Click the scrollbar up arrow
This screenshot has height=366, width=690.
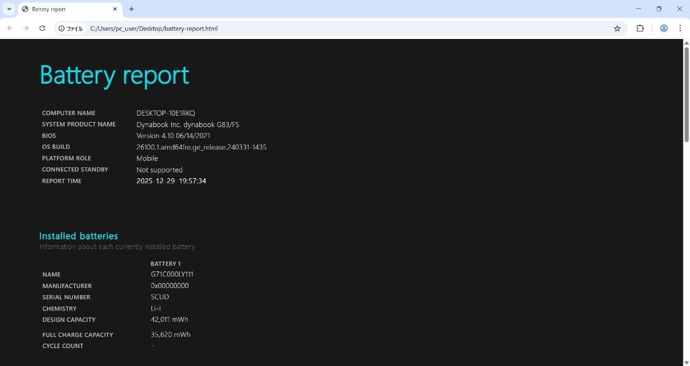pyautogui.click(x=686, y=43)
